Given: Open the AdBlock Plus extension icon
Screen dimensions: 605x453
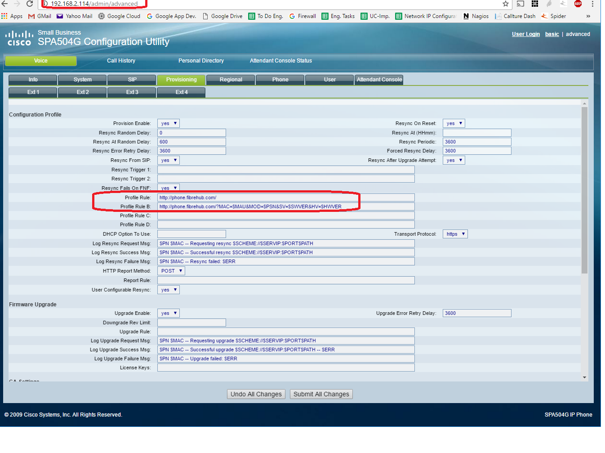Looking at the screenshot, I should click(x=578, y=4).
